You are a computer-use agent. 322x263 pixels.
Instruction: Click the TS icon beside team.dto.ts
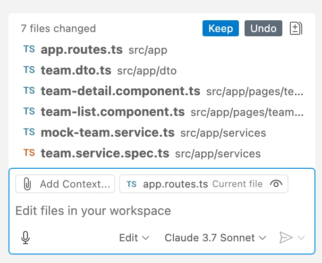tap(29, 70)
